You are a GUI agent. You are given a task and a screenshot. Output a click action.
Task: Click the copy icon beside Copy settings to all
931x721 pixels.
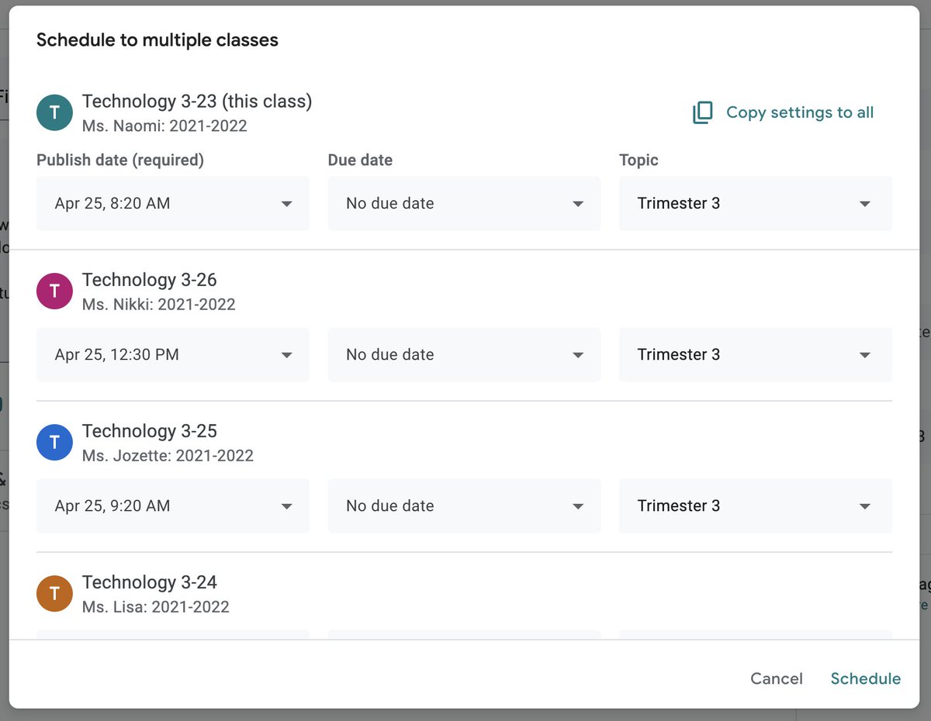702,112
